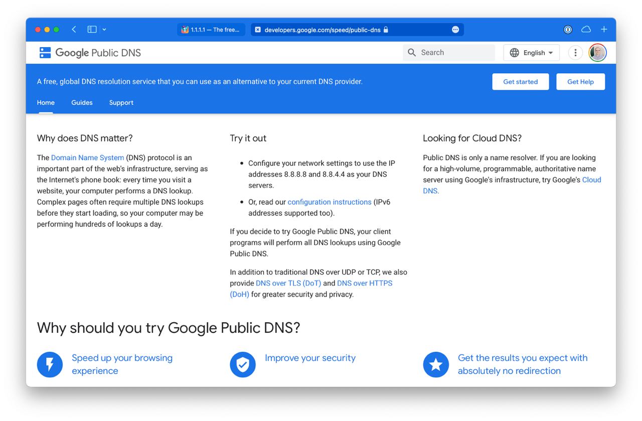Open the 1Password extension icon
This screenshot has height=421, width=642.
[x=568, y=30]
